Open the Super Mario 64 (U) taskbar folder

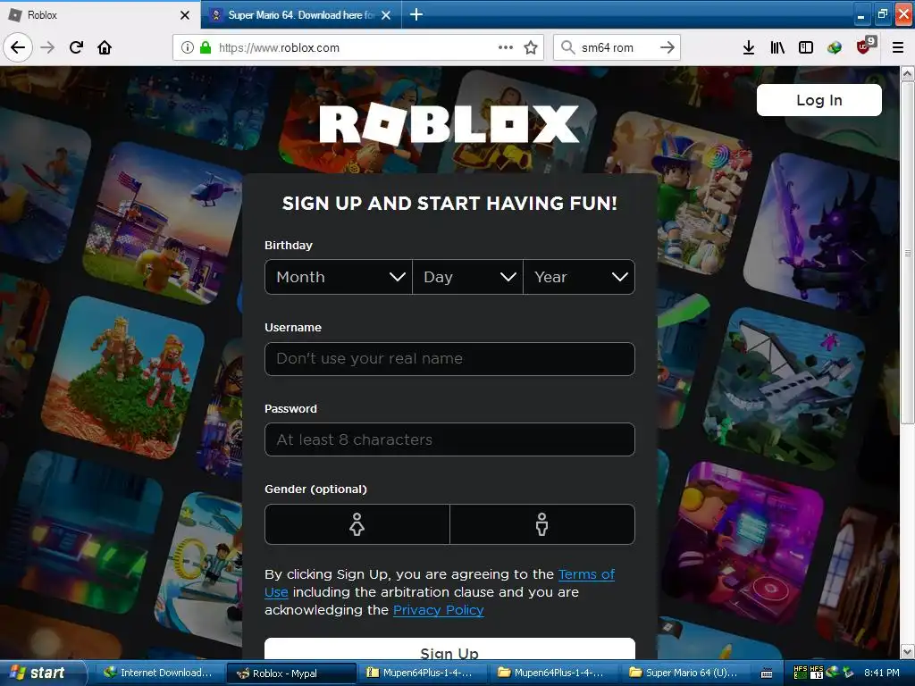(x=684, y=673)
